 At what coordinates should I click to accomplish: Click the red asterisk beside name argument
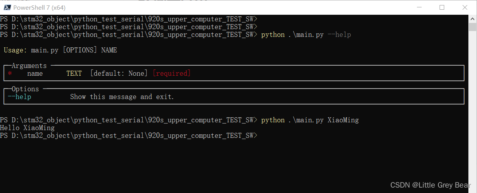pyautogui.click(x=10, y=74)
